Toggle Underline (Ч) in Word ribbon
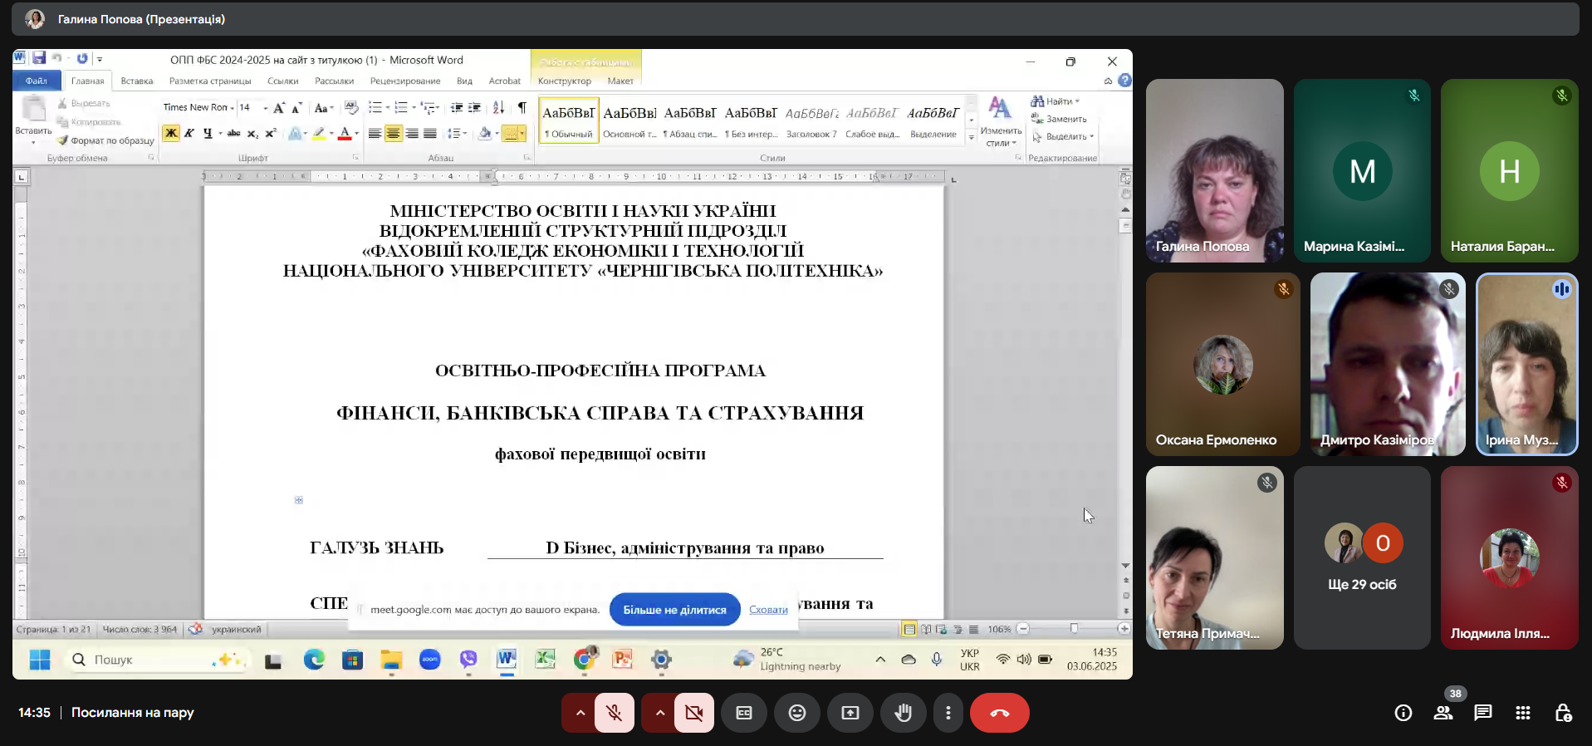1592x746 pixels. pyautogui.click(x=208, y=133)
